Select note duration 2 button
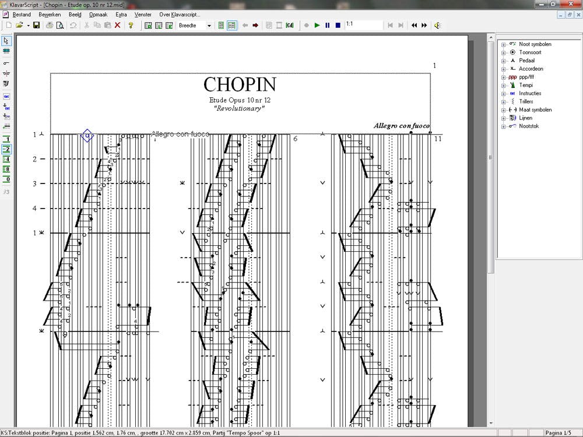The image size is (583, 437). (6, 149)
